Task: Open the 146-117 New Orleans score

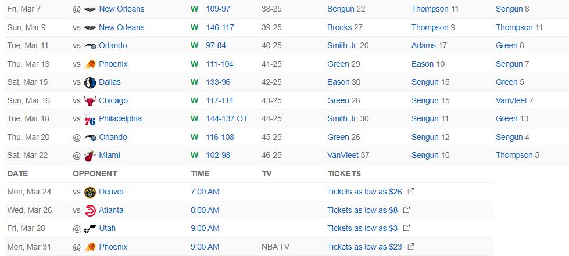Action: 220,27
